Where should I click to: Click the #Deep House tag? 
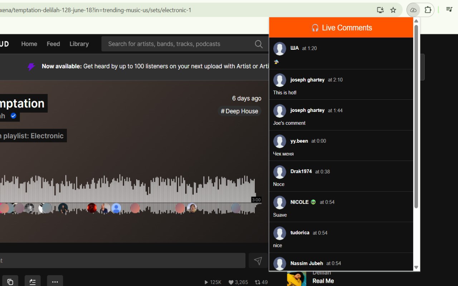tap(239, 111)
